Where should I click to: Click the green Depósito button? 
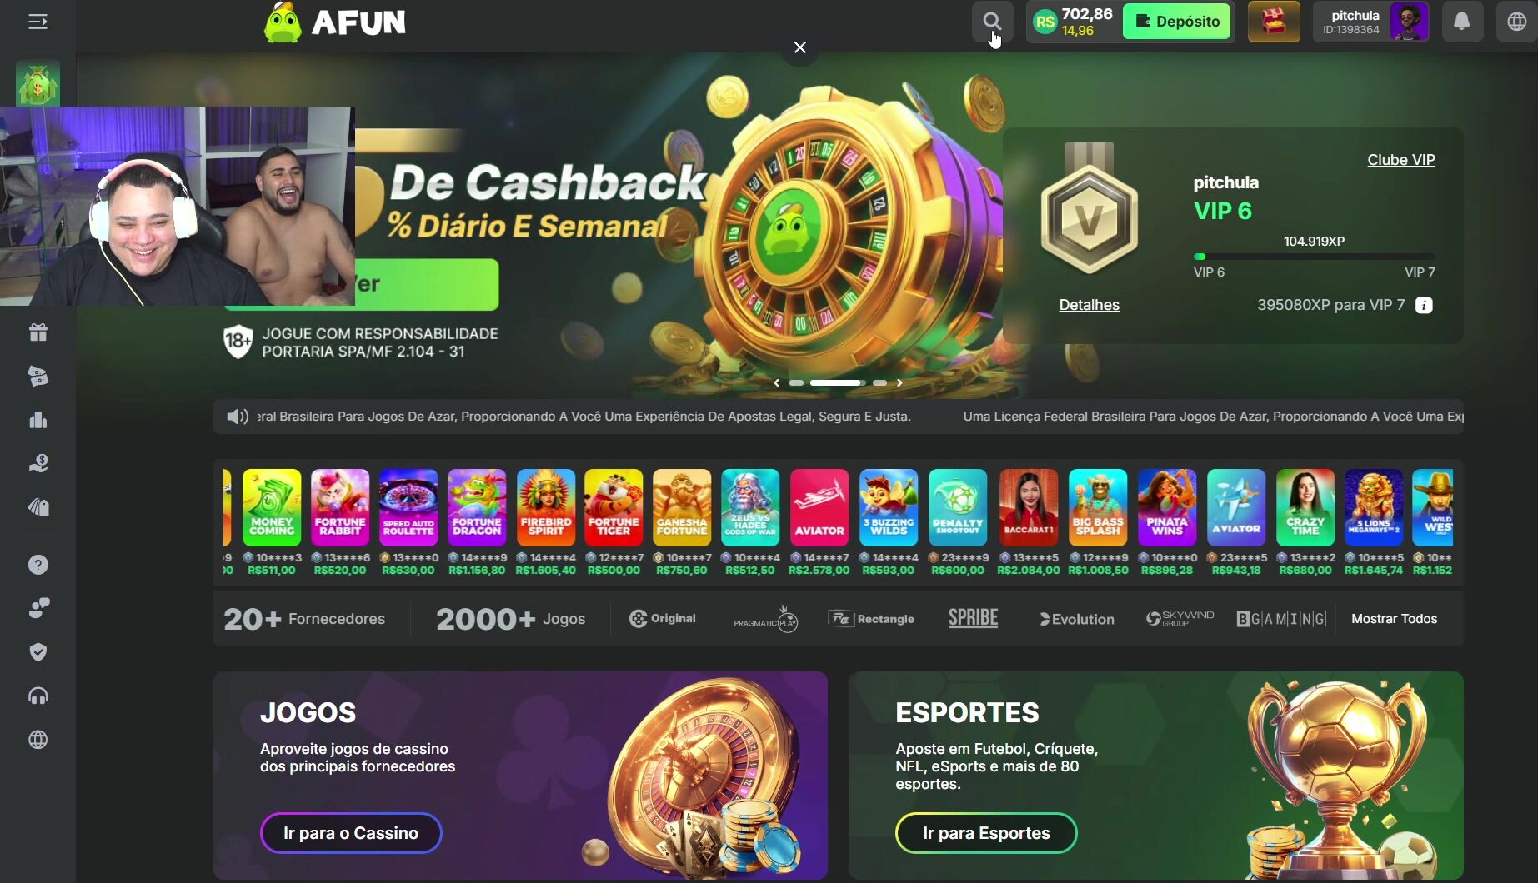(x=1177, y=22)
